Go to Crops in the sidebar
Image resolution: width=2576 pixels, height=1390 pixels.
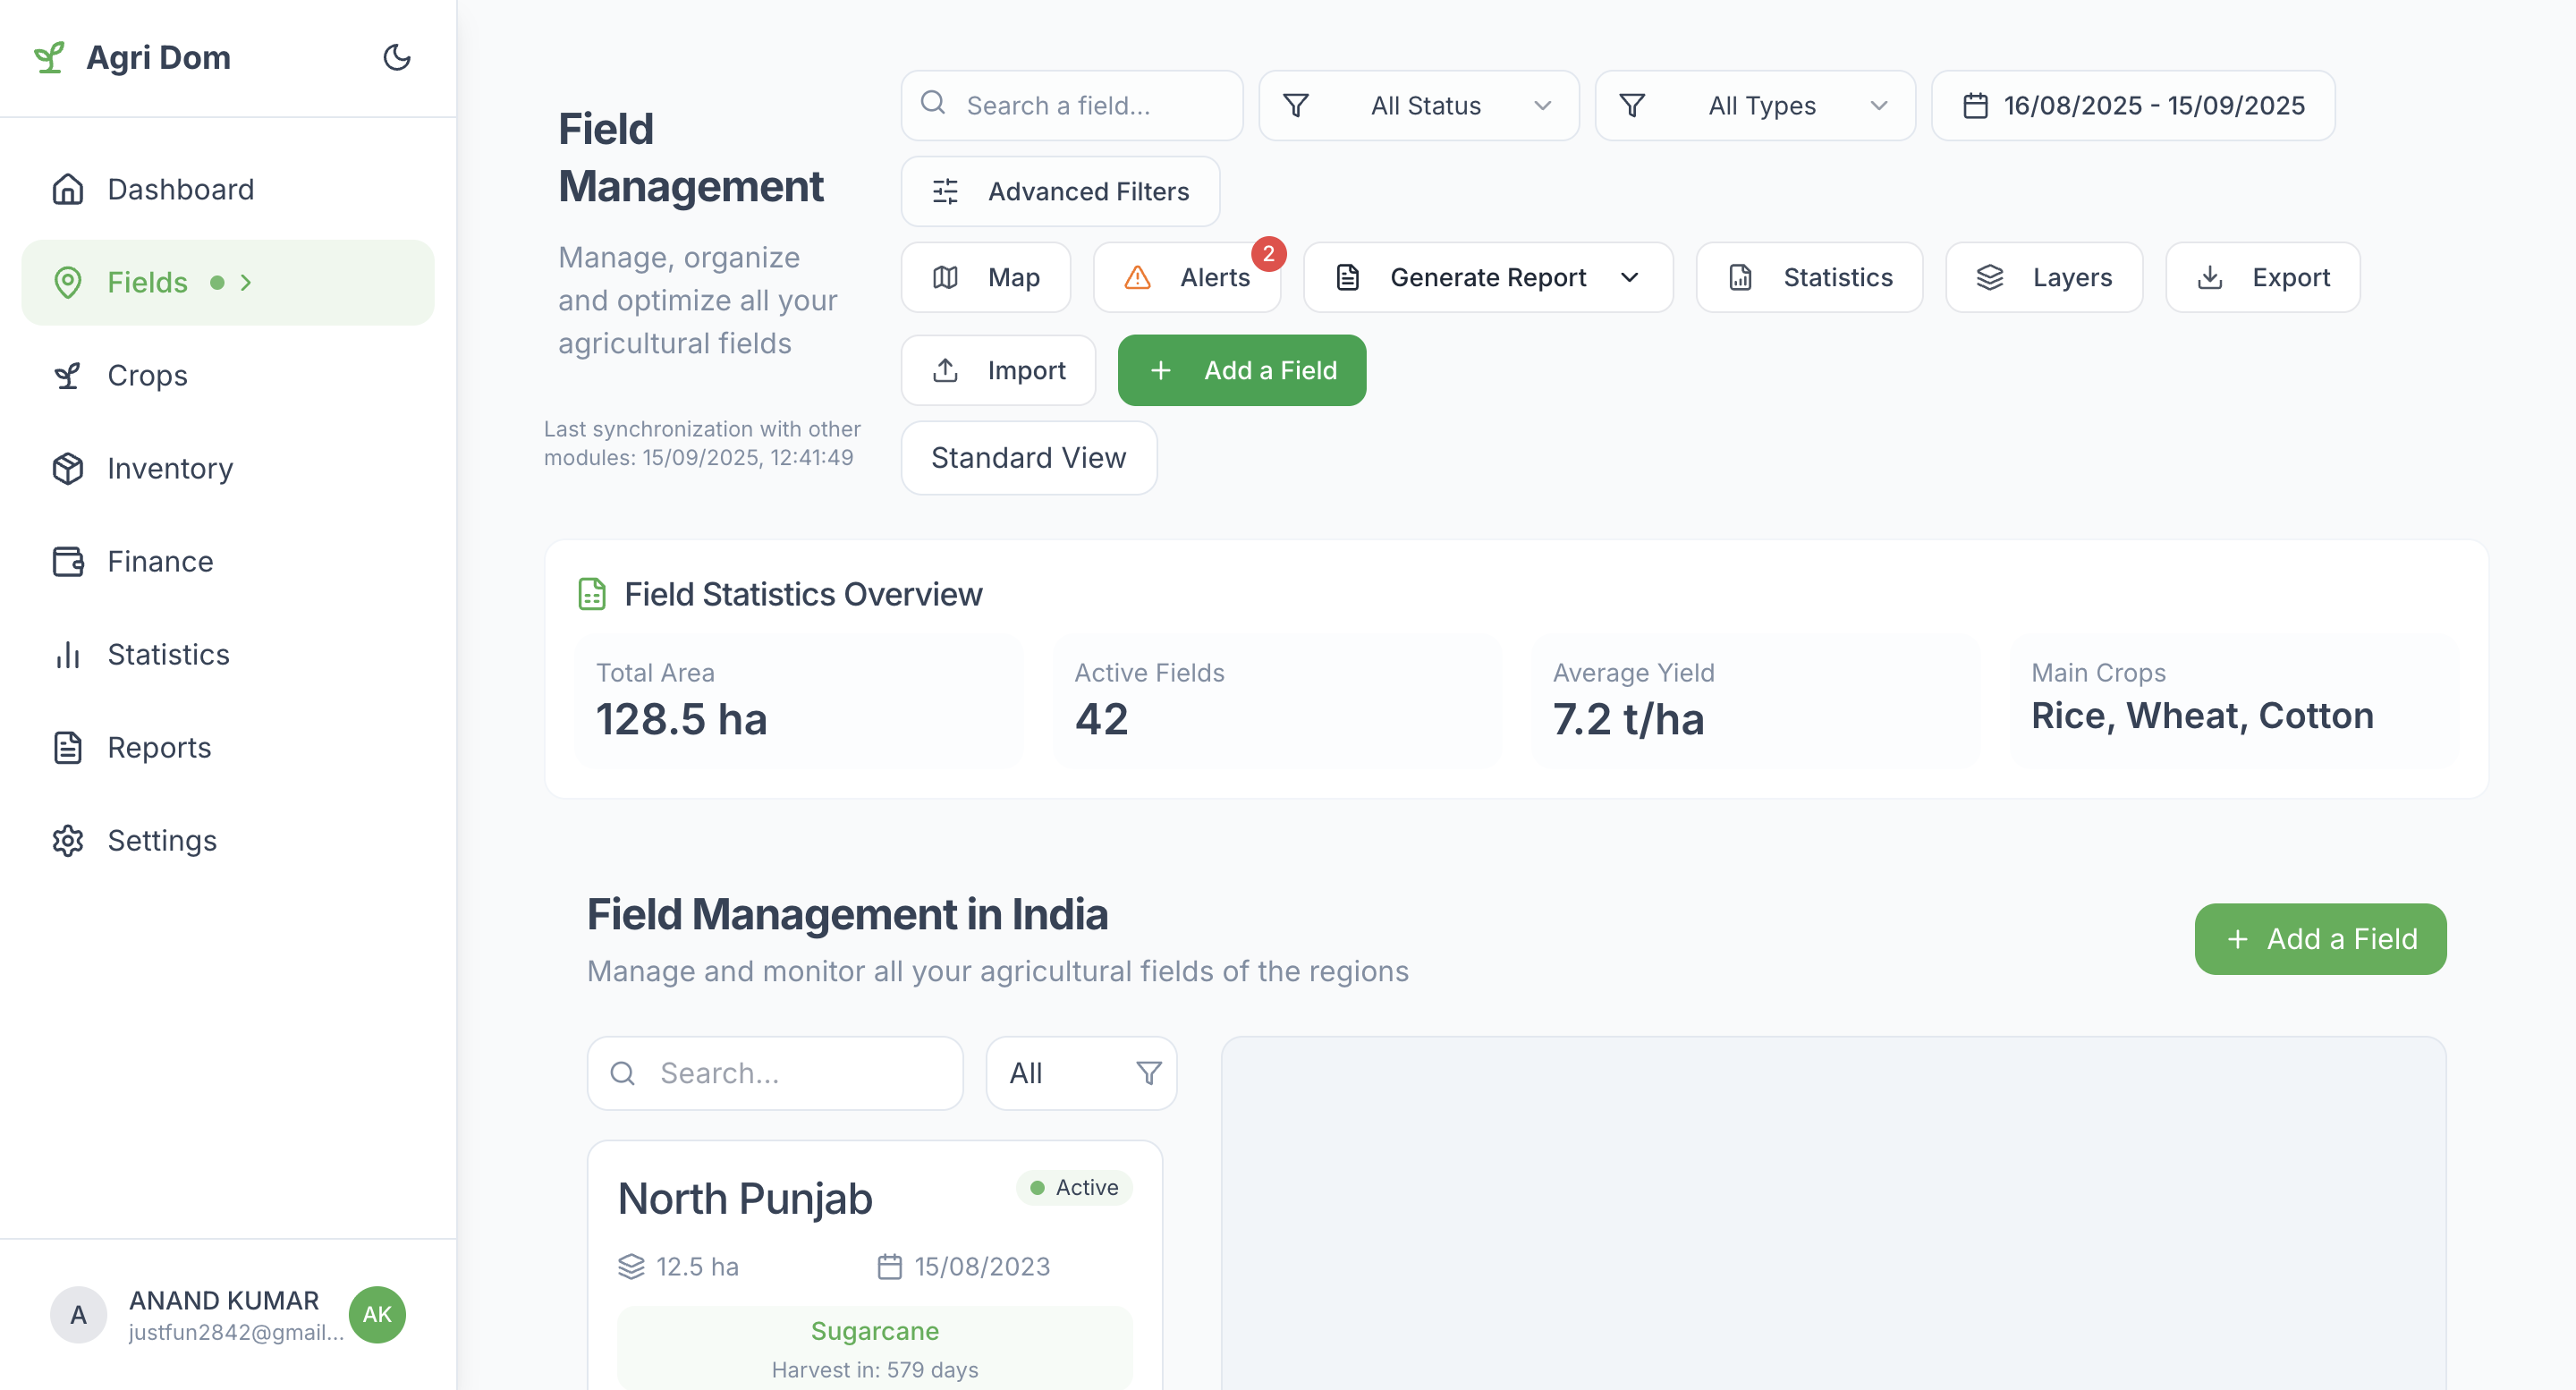pos(147,375)
